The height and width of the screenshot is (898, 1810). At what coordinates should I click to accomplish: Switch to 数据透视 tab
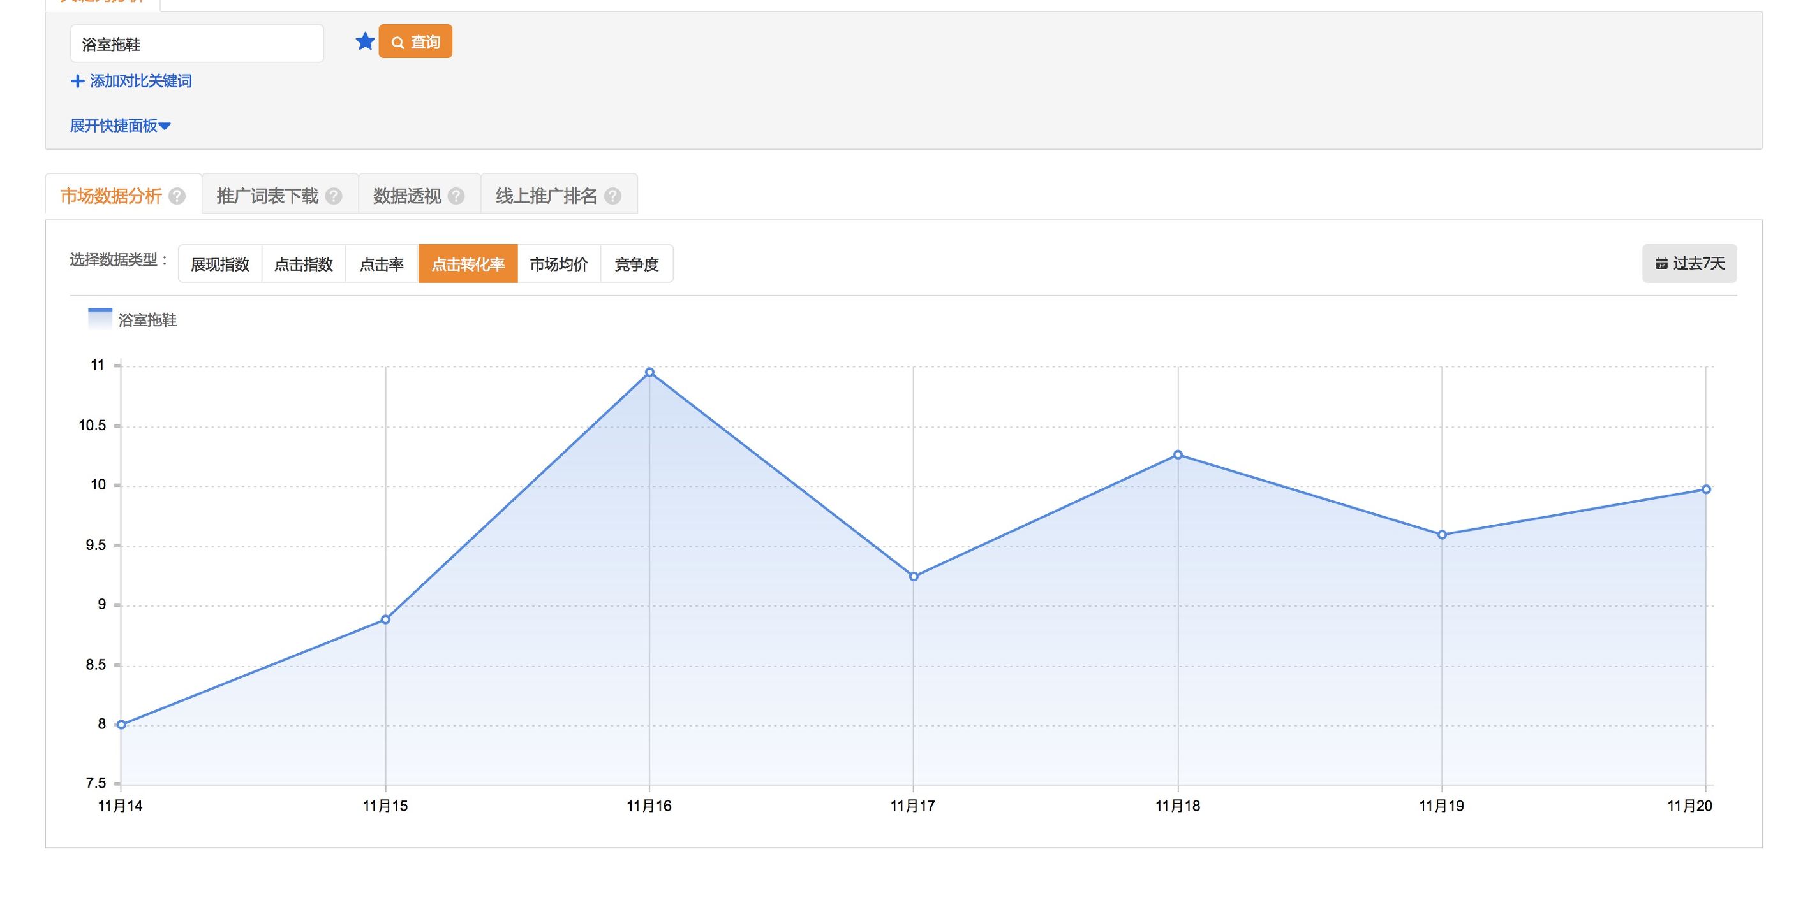point(408,196)
